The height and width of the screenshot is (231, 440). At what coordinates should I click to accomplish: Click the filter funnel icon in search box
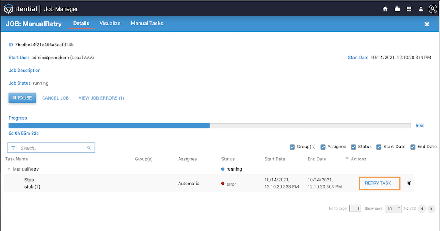click(x=13, y=148)
